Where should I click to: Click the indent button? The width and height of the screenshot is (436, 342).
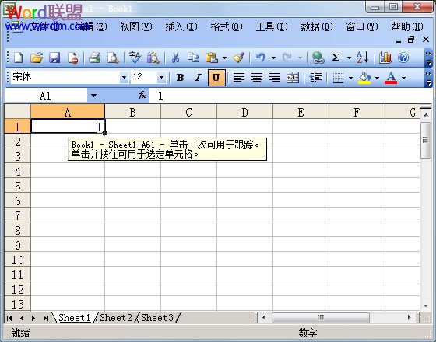point(315,78)
